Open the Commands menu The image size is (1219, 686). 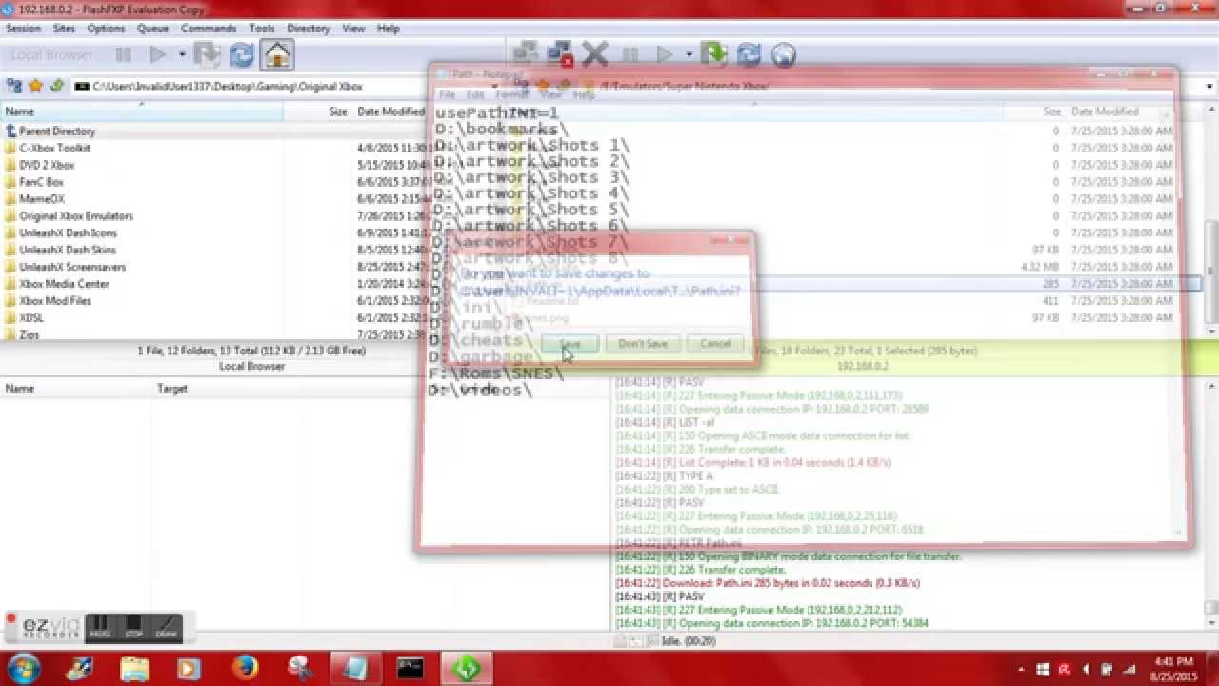[209, 29]
